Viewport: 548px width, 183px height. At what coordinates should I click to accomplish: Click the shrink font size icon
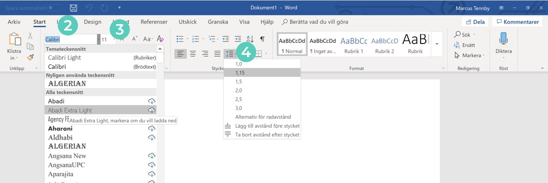135,38
